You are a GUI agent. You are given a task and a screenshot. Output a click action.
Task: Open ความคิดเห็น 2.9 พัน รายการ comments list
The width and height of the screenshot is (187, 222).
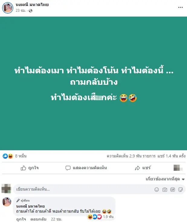coord(131,156)
